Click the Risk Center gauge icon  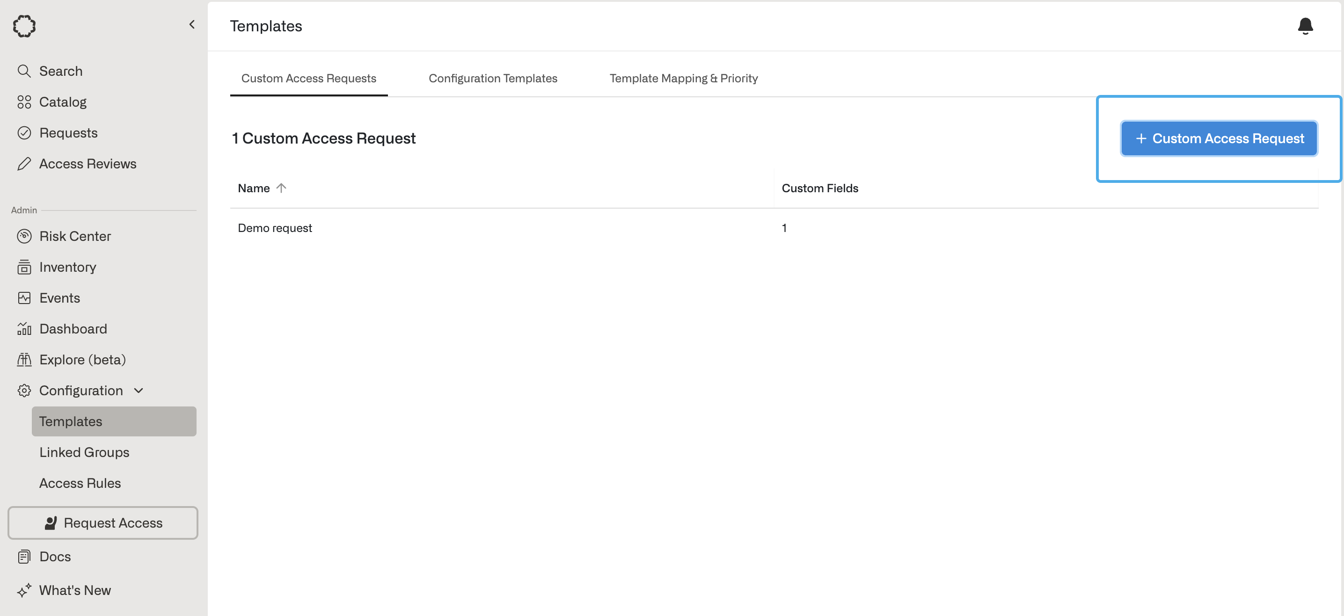24,236
